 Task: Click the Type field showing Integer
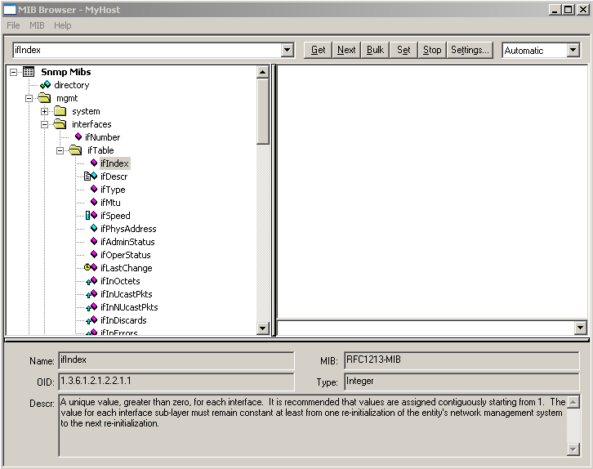pyautogui.click(x=461, y=382)
